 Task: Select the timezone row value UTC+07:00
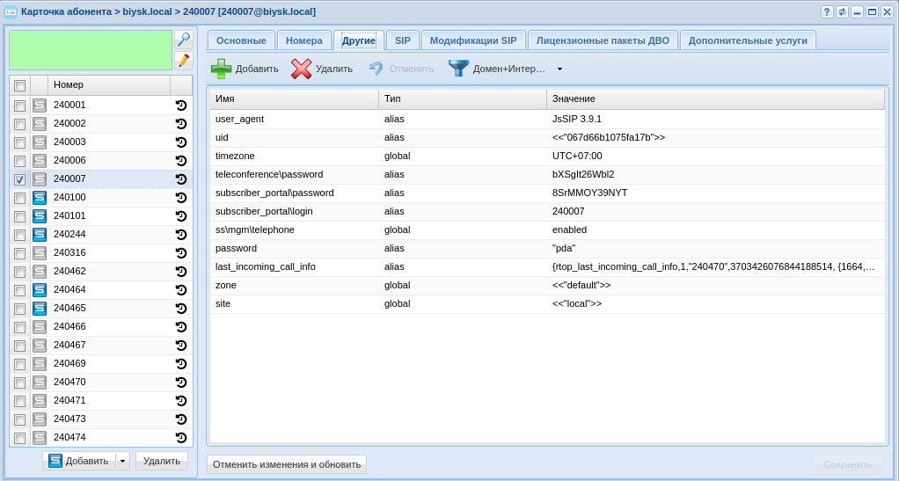click(577, 156)
